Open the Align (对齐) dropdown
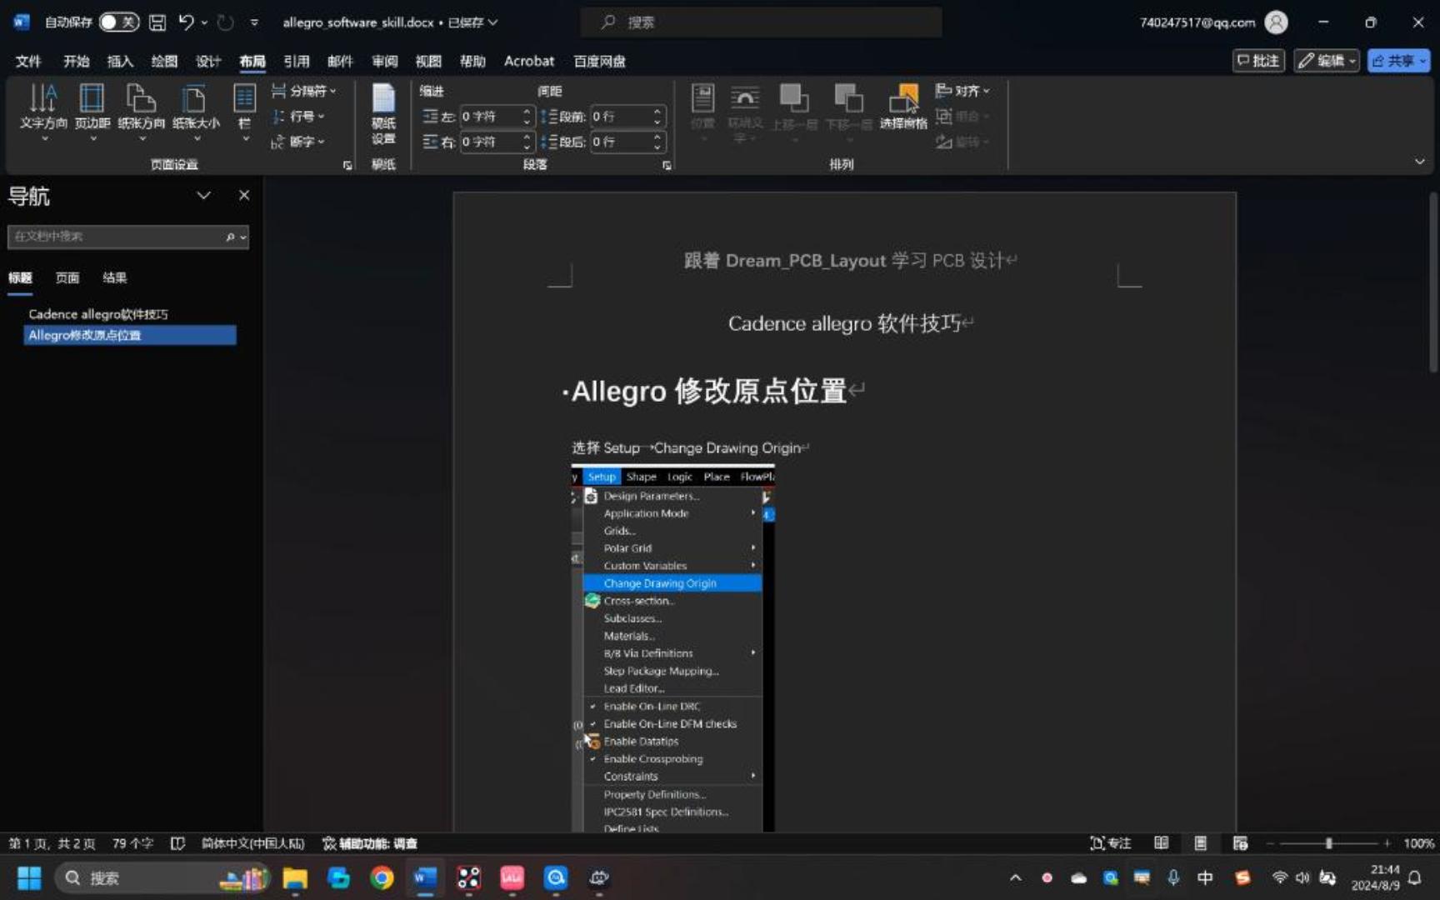Screen dimensions: 1440x900 point(962,90)
